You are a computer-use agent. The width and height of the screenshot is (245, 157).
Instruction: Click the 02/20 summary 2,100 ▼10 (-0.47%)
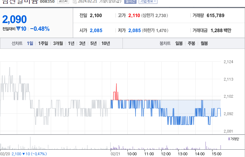[x=29, y=154]
